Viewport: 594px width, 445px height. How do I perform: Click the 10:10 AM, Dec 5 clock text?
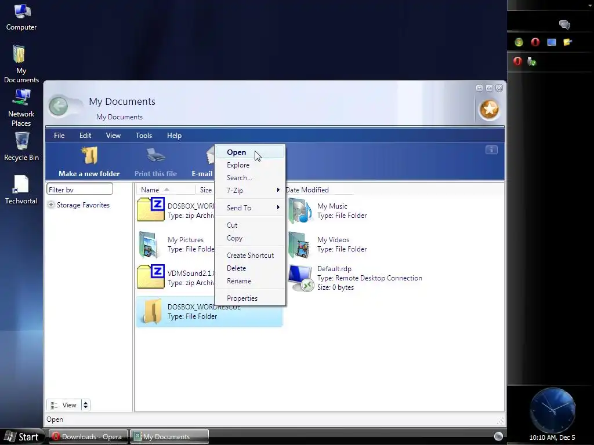coord(552,437)
